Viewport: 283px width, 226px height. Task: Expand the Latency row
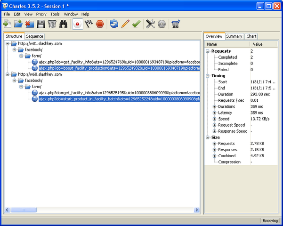pos(214,113)
